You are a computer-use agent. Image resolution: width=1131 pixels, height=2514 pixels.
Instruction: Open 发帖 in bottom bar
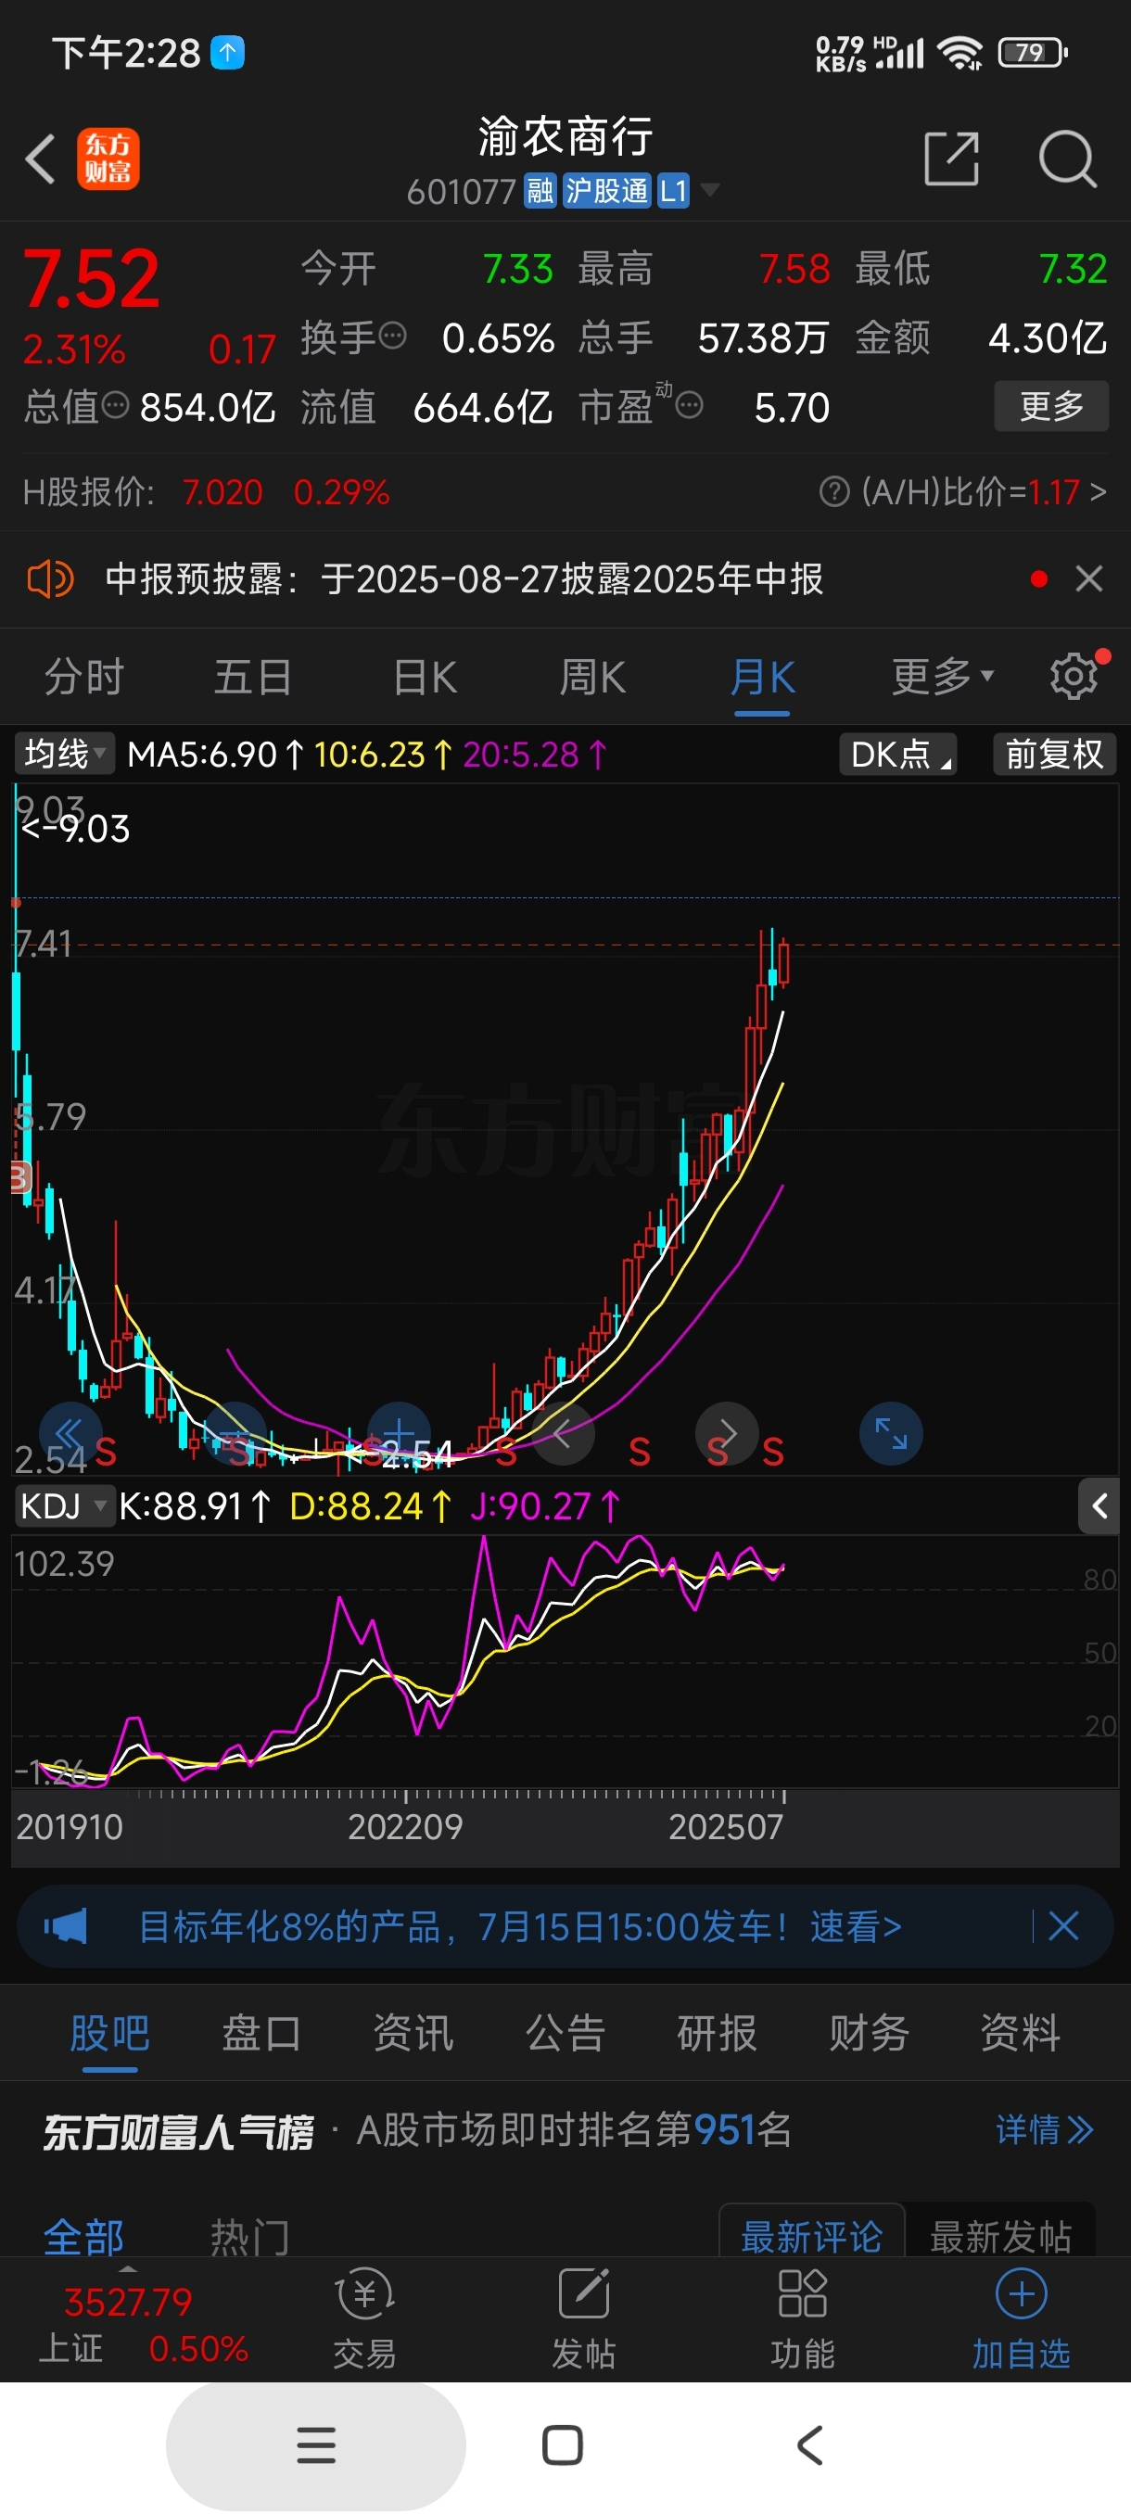point(583,2318)
